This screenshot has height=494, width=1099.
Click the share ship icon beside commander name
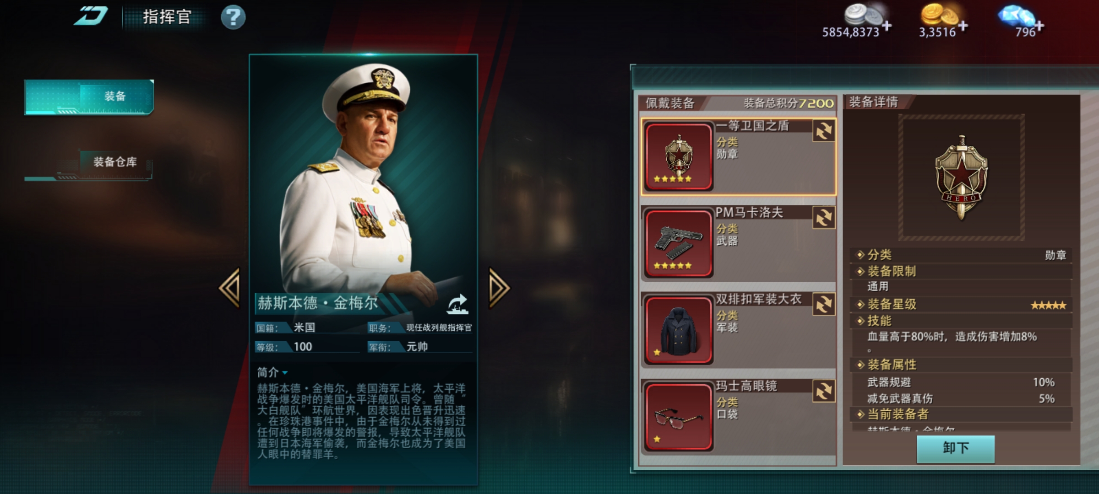click(458, 304)
